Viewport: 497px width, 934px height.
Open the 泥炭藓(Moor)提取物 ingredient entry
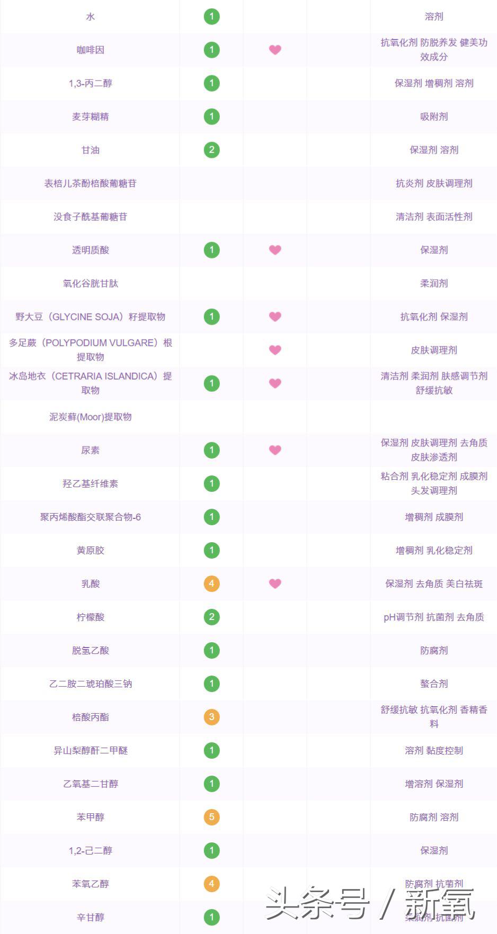pos(91,417)
